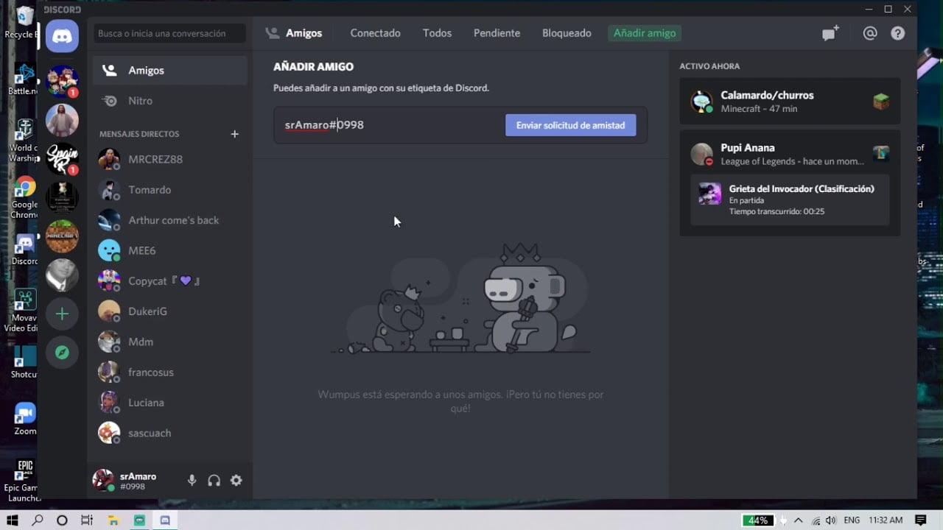
Task: Open Epic Games Launcher desktop icon
Action: coord(24,479)
